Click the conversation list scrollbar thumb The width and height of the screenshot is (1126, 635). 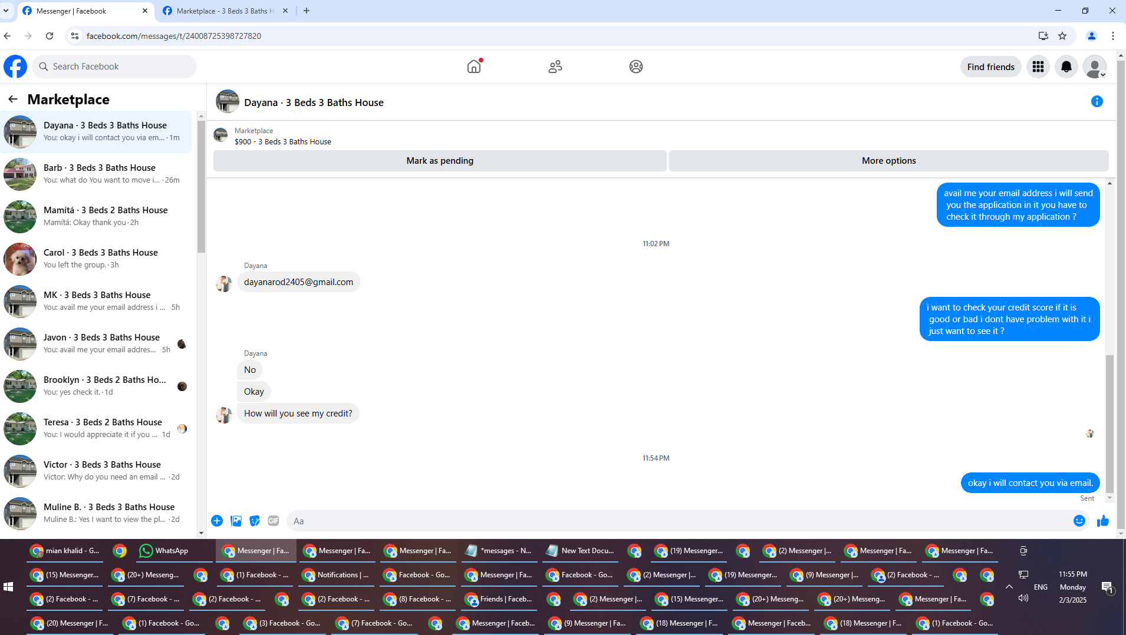tap(201, 186)
